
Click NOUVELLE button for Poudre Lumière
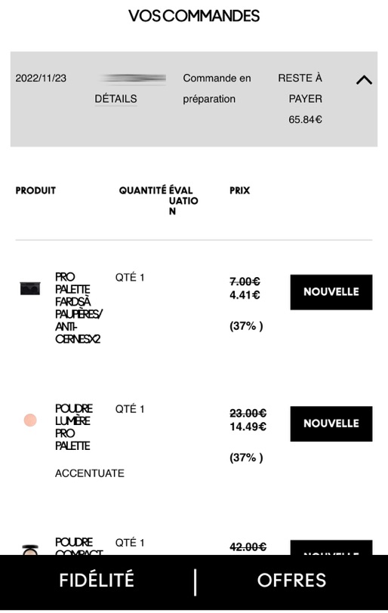[x=331, y=424]
